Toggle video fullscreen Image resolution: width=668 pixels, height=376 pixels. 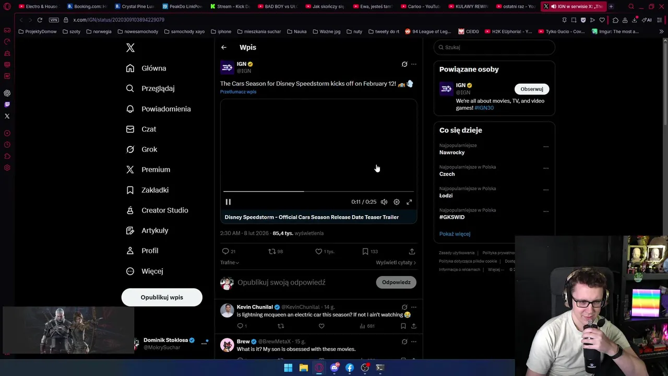coord(409,202)
